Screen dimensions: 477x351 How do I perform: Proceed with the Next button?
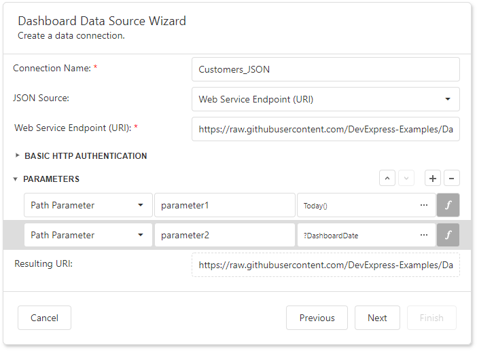[377, 318]
